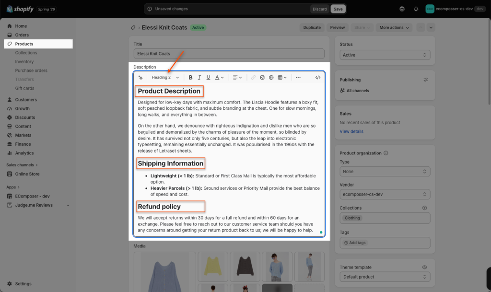Insert a link in the description

click(253, 77)
